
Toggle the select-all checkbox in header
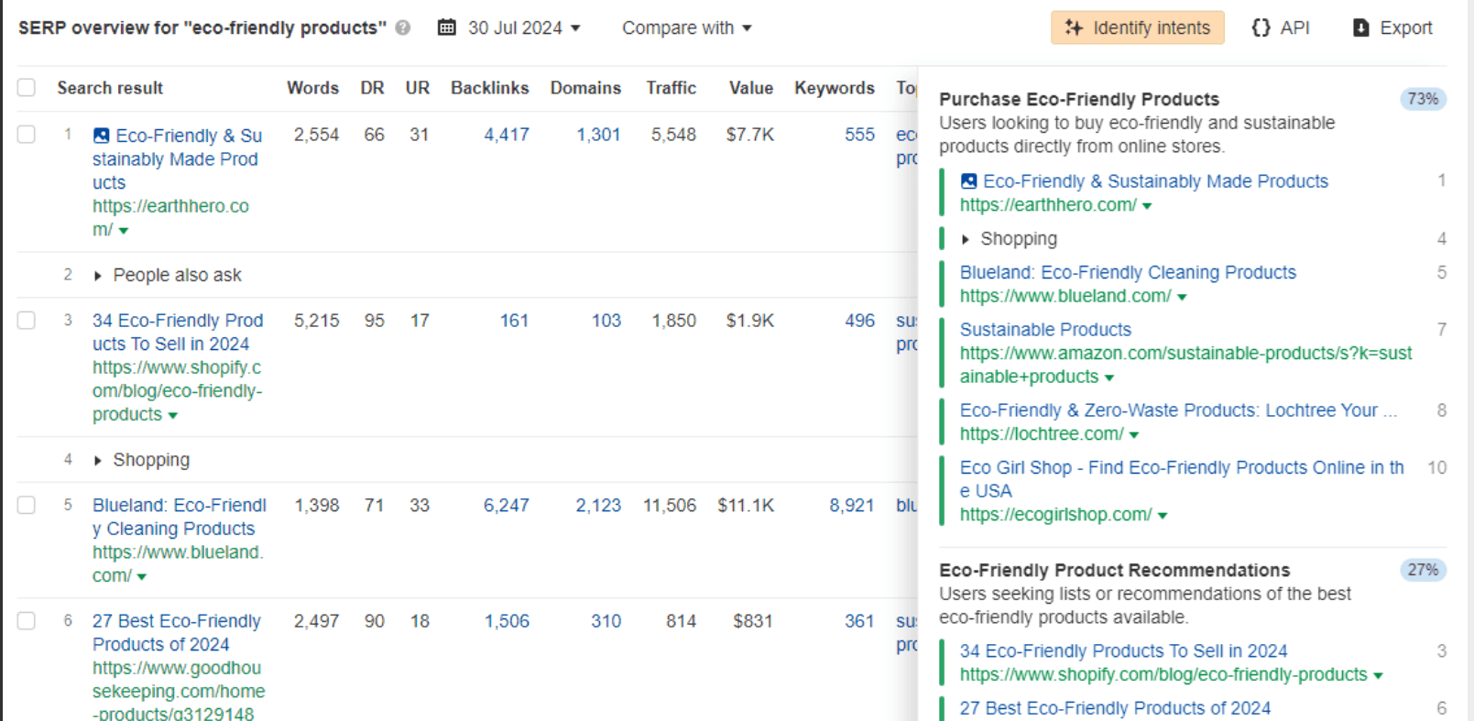click(x=27, y=87)
